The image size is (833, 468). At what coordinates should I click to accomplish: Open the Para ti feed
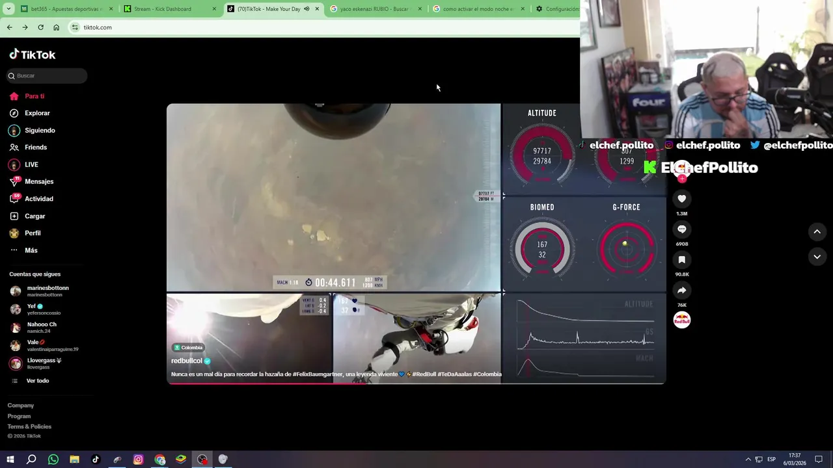click(34, 96)
